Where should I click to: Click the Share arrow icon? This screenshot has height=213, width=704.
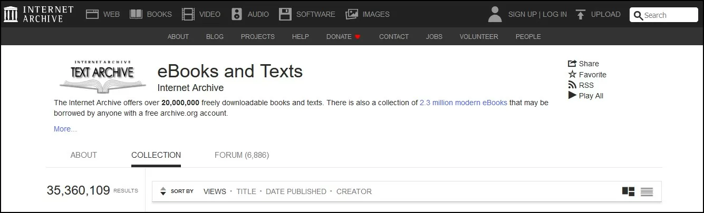[572, 63]
